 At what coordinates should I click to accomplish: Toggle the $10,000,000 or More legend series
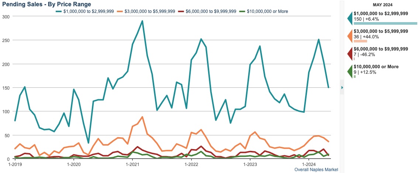click(x=263, y=11)
